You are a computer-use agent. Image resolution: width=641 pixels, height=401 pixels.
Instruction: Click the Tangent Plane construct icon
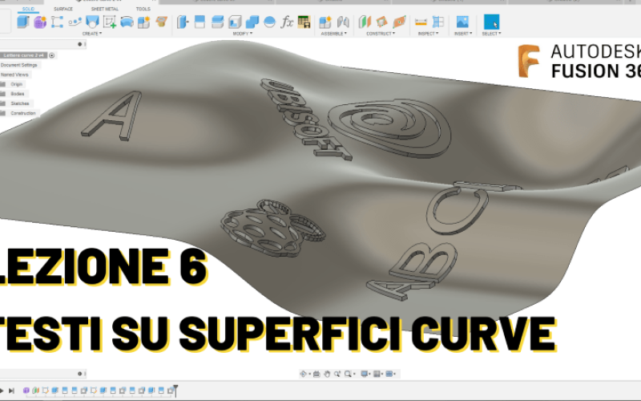click(x=399, y=22)
